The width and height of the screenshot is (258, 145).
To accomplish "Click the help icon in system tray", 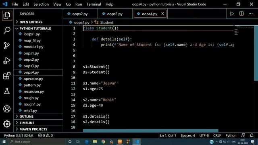I will click(211, 142).
